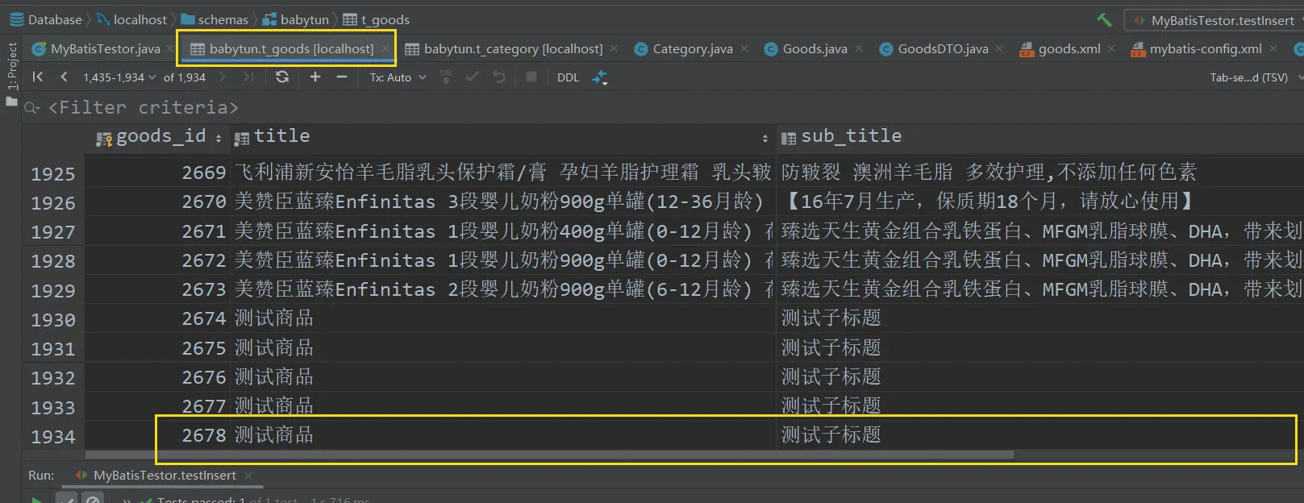
Task: Select sub_title cell in row 1925
Action: click(x=1039, y=173)
